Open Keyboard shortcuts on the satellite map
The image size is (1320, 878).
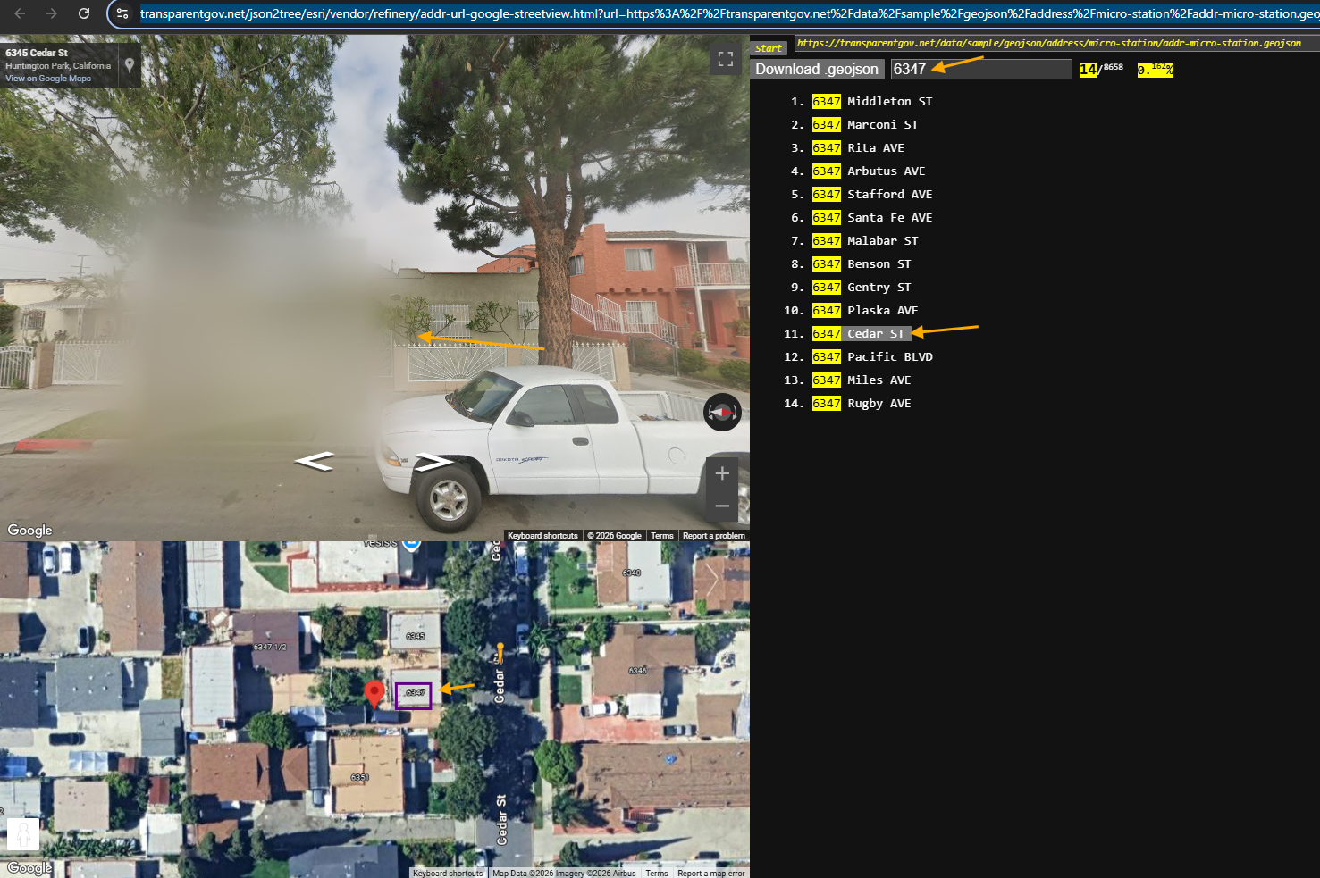coord(448,873)
